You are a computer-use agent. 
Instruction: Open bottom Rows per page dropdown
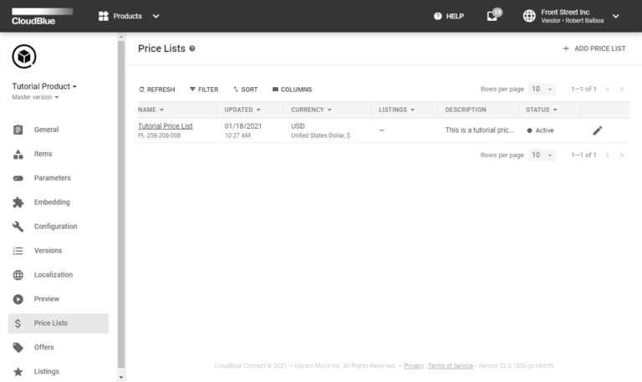click(x=542, y=155)
